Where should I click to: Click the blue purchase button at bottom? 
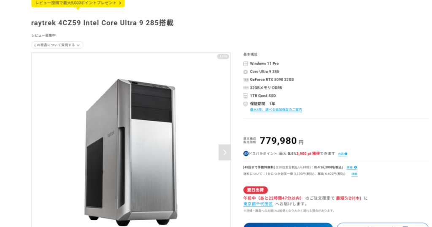[x=288, y=225]
